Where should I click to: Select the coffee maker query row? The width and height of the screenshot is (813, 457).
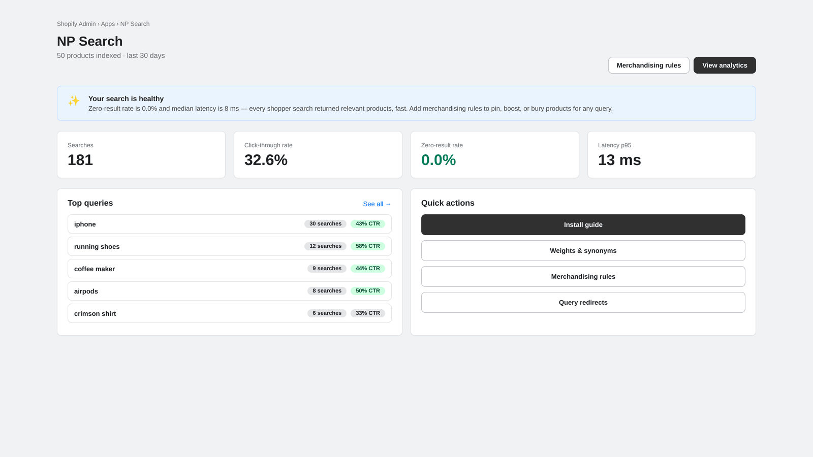[x=230, y=269]
